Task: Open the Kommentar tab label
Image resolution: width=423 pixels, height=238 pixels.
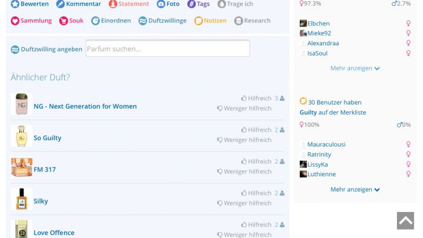Action: (x=83, y=4)
